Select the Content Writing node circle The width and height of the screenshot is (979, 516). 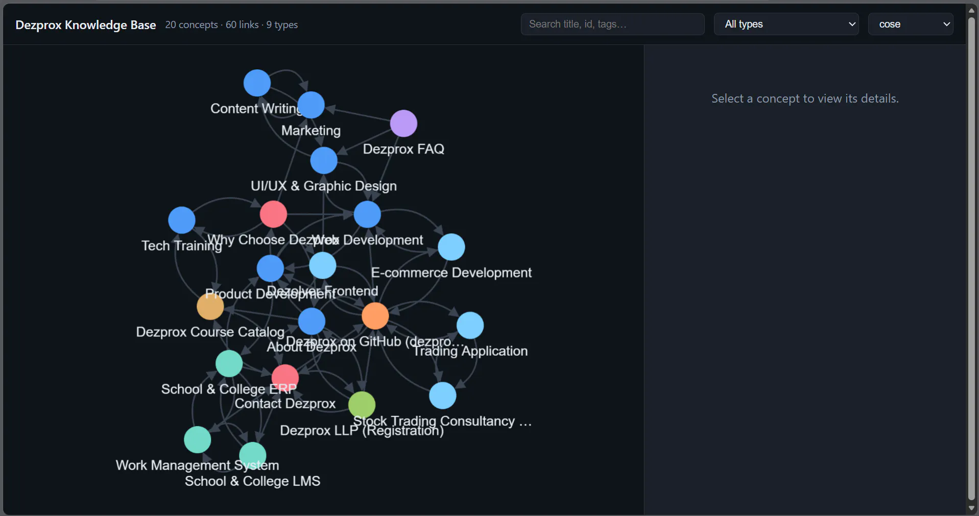(x=257, y=83)
